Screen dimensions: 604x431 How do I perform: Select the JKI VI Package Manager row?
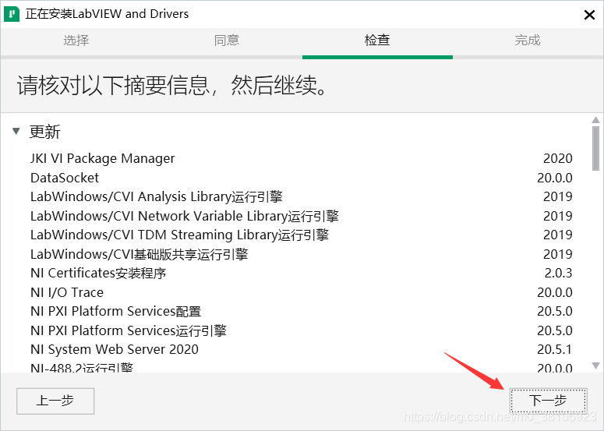pyautogui.click(x=302, y=158)
